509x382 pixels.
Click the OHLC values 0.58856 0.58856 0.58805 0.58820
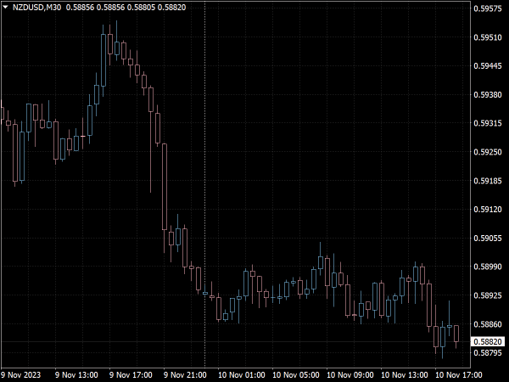pos(126,7)
